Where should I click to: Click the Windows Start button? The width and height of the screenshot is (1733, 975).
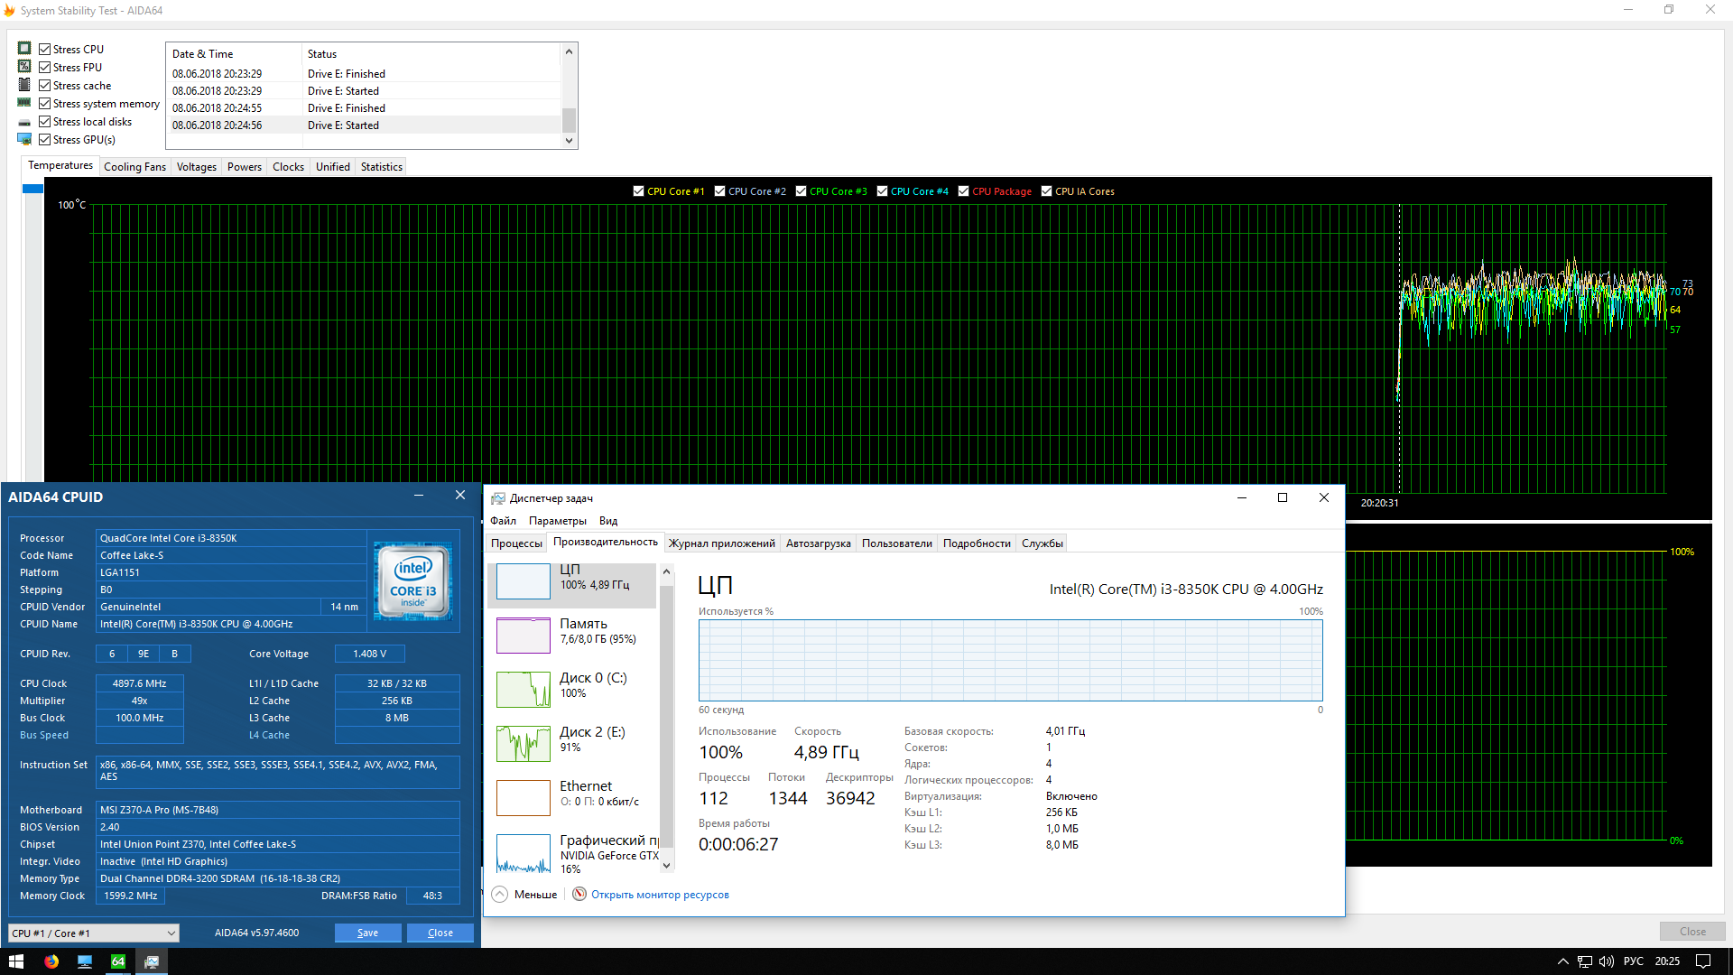tap(16, 961)
